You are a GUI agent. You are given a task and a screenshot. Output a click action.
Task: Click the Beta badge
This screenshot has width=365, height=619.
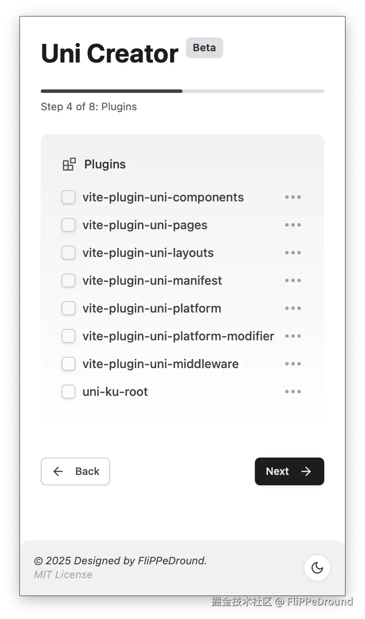tap(204, 48)
